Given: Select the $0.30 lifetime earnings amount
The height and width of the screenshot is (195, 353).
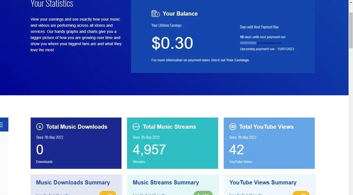Looking at the screenshot, I should click(x=172, y=43).
